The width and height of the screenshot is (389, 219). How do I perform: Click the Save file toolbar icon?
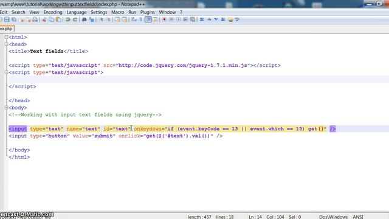tap(7, 19)
